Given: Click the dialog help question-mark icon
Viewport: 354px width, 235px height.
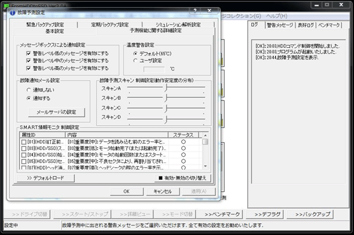Looking at the screenshot, I should click(x=195, y=11).
